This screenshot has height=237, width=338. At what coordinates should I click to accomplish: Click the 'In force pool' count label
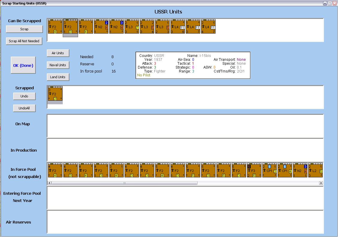tap(91, 71)
